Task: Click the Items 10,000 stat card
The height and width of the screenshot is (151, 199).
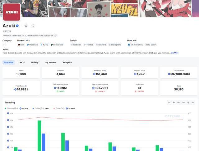Action: [x=21, y=73]
